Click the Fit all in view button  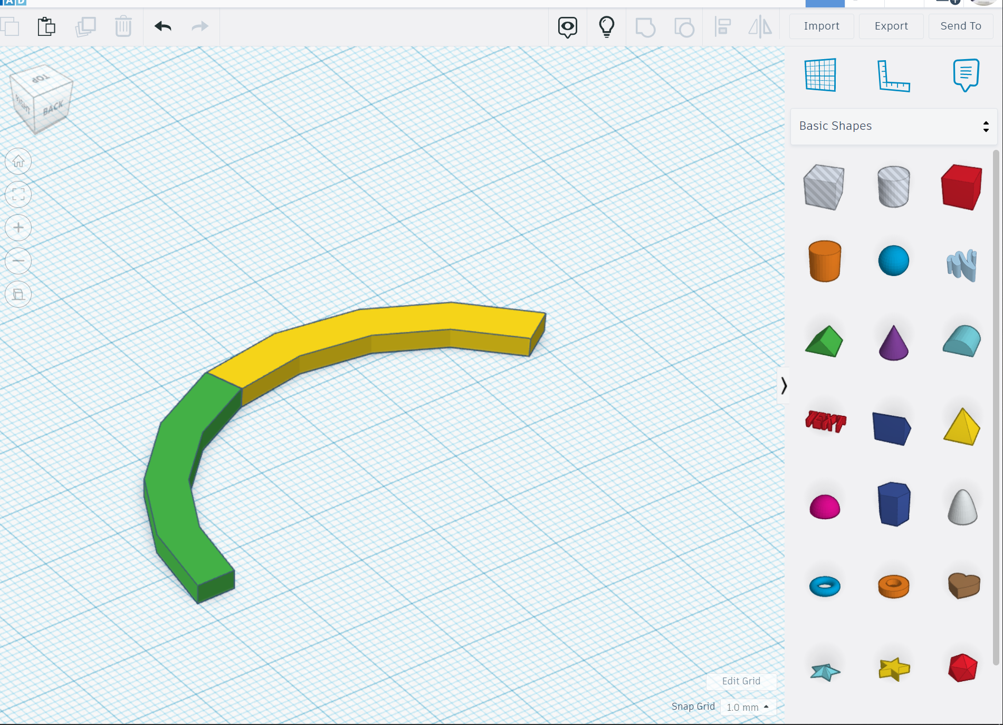18,195
